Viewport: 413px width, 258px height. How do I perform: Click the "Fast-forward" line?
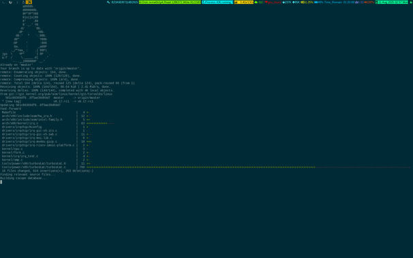10,109
